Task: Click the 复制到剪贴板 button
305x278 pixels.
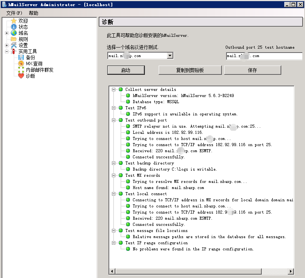Action: 190,70
